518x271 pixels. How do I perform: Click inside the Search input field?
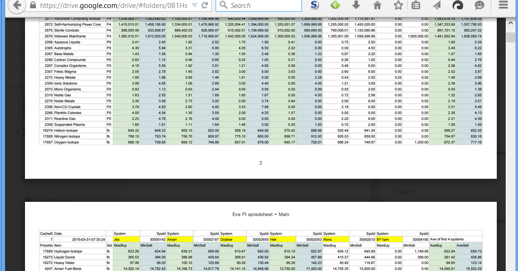click(259, 6)
